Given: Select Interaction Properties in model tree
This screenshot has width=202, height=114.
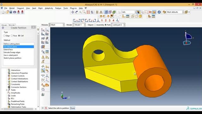Looking at the screenshot, I should 19,73.
